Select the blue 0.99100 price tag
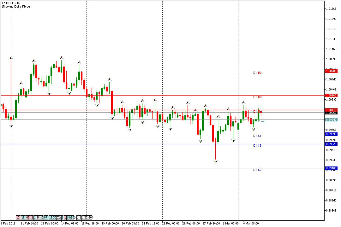This screenshot has width=341, height=227. click(x=331, y=168)
